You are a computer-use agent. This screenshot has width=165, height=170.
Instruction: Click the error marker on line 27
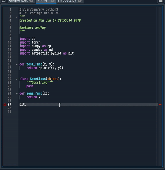pyautogui.click(x=5, y=105)
